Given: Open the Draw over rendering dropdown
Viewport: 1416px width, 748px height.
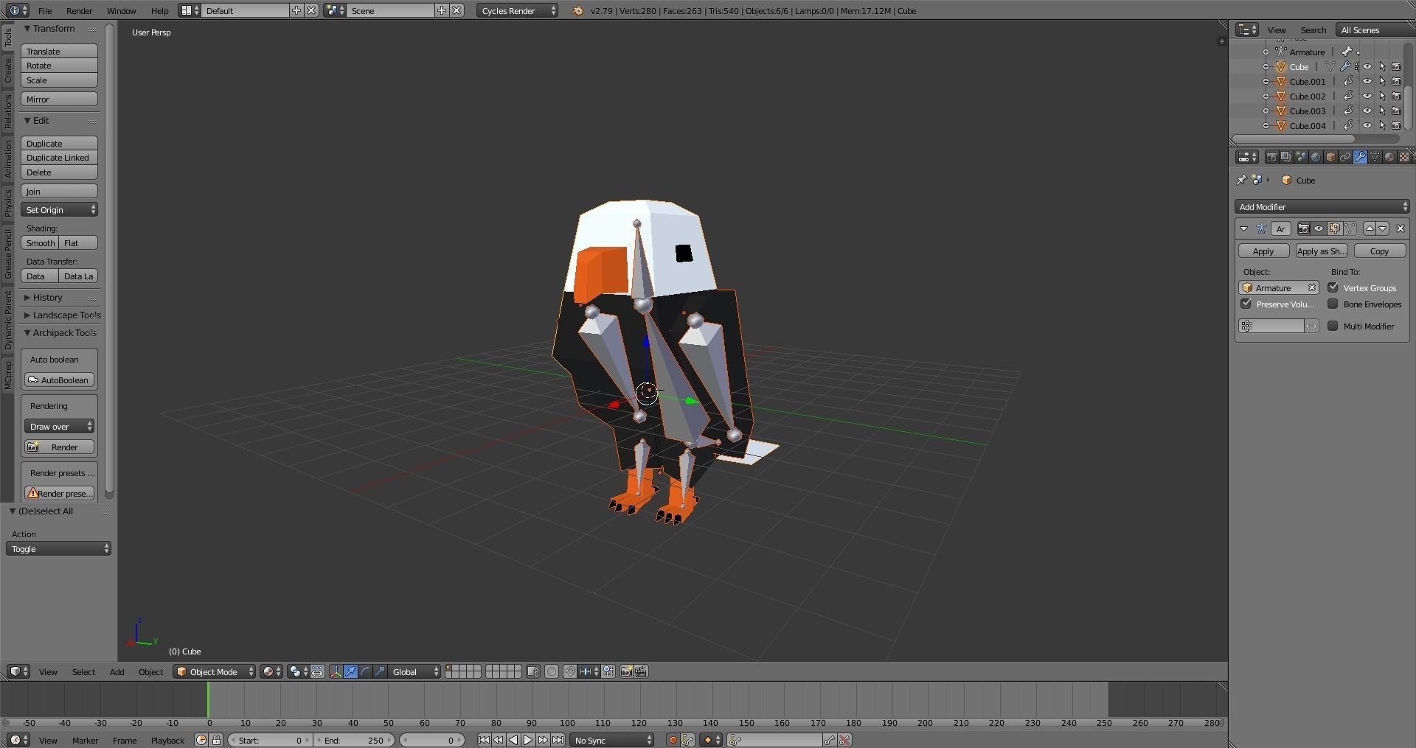Looking at the screenshot, I should (x=59, y=426).
